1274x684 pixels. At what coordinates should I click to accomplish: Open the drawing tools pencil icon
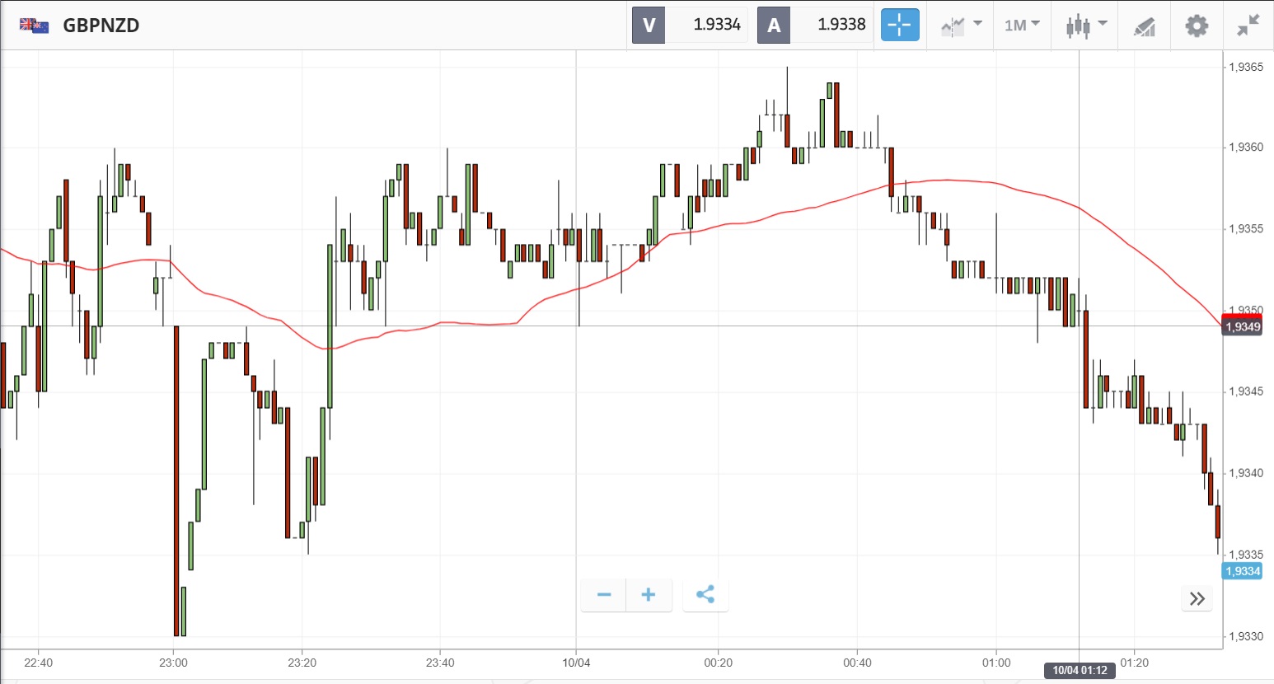coord(1144,26)
